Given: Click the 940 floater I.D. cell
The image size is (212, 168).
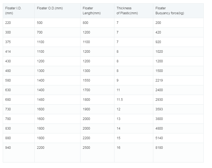Looking at the screenshot, I should [8, 148].
